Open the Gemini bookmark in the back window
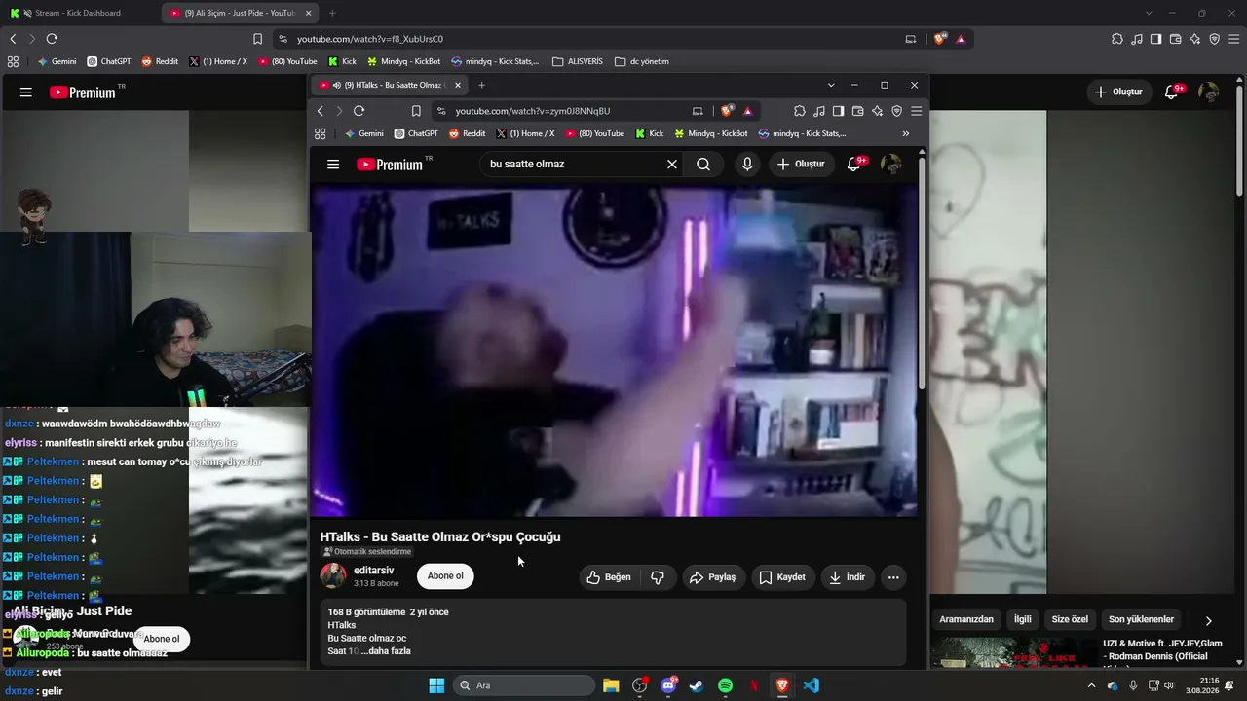The height and width of the screenshot is (701, 1247). pyautogui.click(x=57, y=61)
